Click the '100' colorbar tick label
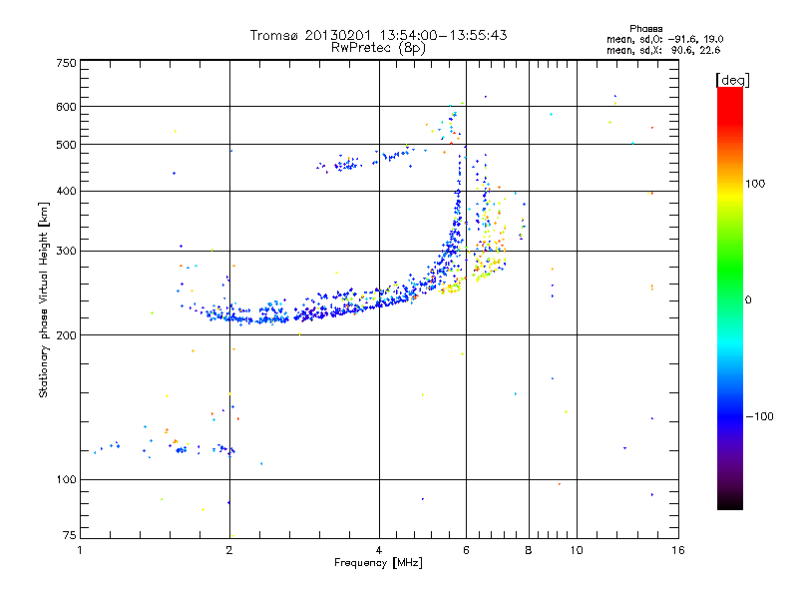Screen dimensions: 798x599 [x=755, y=184]
